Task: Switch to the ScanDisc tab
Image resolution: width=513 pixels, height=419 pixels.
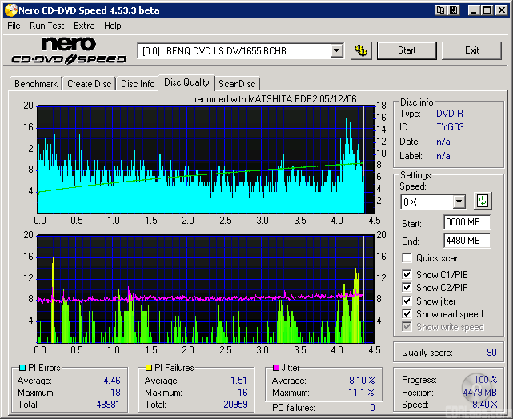Action: click(x=237, y=84)
